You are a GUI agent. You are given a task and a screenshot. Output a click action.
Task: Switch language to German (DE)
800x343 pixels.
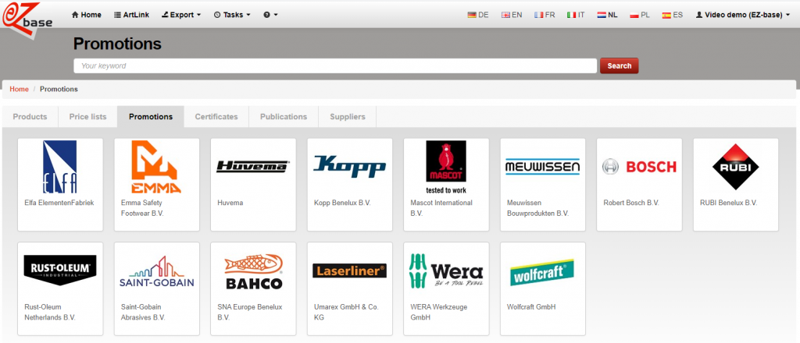tap(478, 15)
